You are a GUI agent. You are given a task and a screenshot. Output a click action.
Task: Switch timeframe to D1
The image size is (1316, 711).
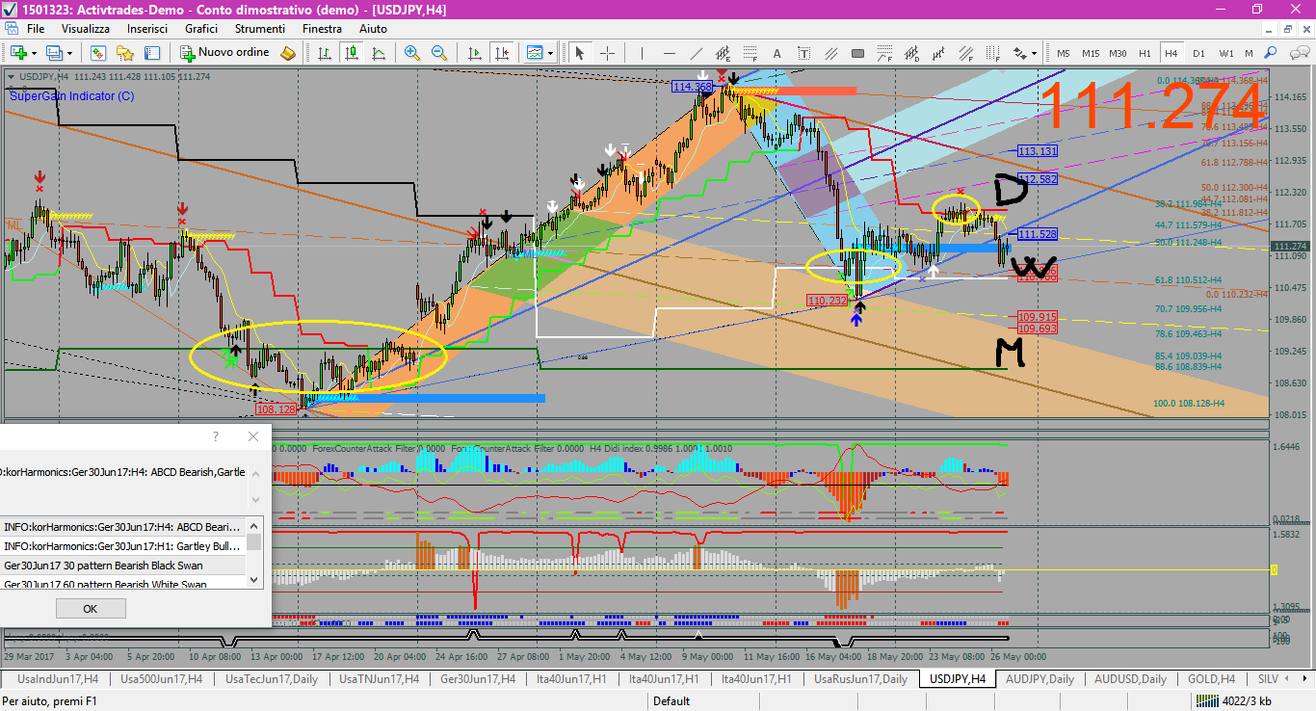point(1198,53)
